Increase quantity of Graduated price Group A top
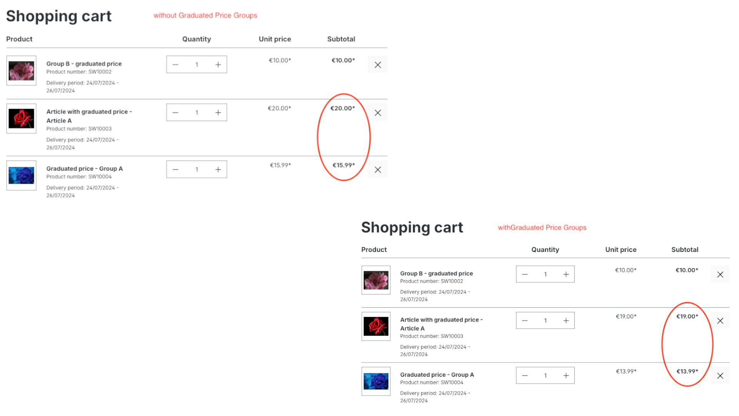The height and width of the screenshot is (416, 739). [217, 169]
